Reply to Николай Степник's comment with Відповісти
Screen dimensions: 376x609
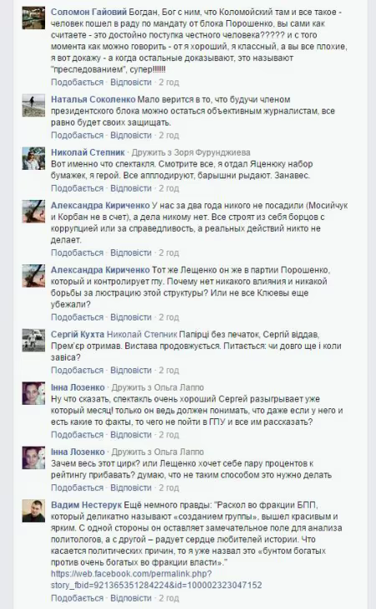[131, 188]
